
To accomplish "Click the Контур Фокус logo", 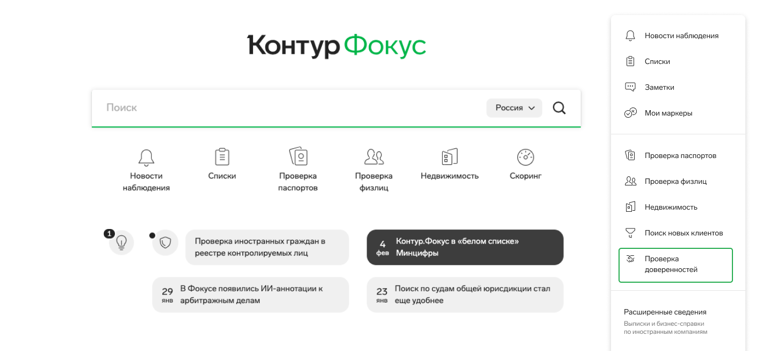I will 336,46.
